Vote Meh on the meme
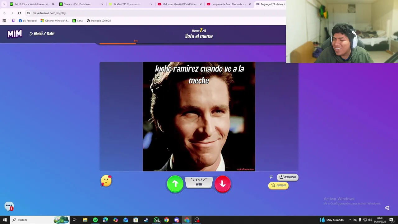 [199, 182]
